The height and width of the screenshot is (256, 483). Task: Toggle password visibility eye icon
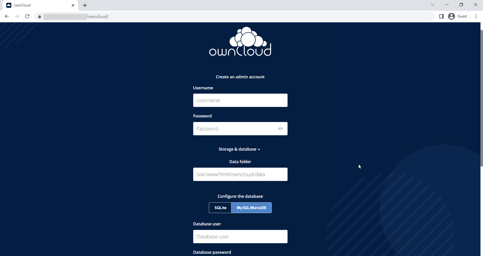point(280,129)
